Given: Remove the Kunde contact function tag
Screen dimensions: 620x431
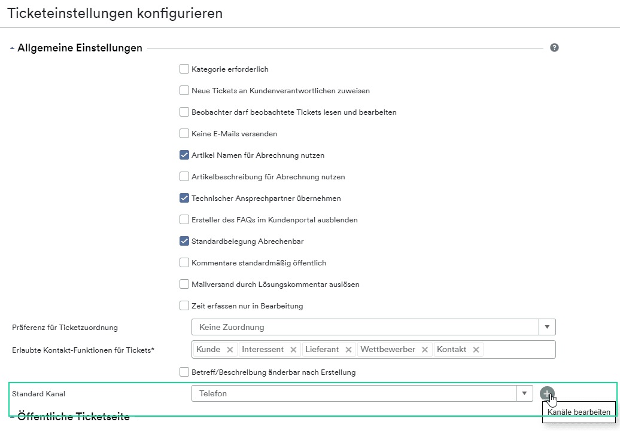Looking at the screenshot, I should click(230, 350).
